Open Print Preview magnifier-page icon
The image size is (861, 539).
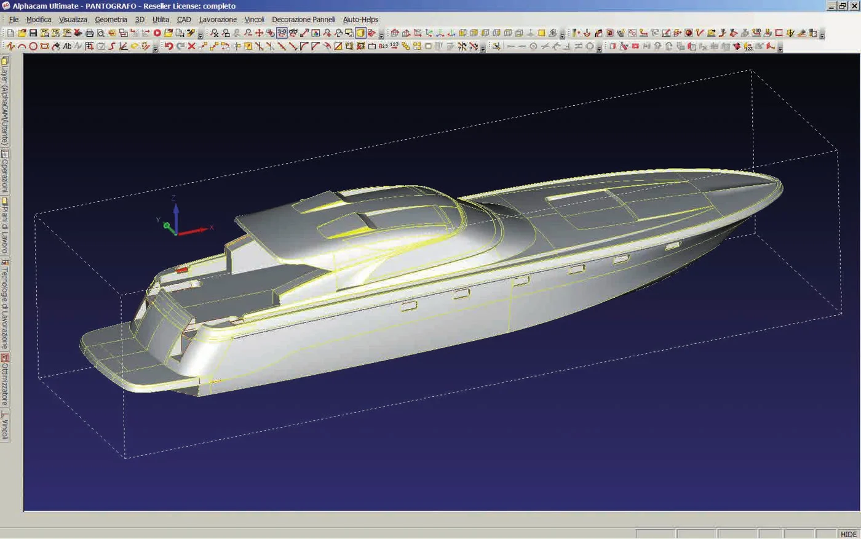[x=100, y=33]
